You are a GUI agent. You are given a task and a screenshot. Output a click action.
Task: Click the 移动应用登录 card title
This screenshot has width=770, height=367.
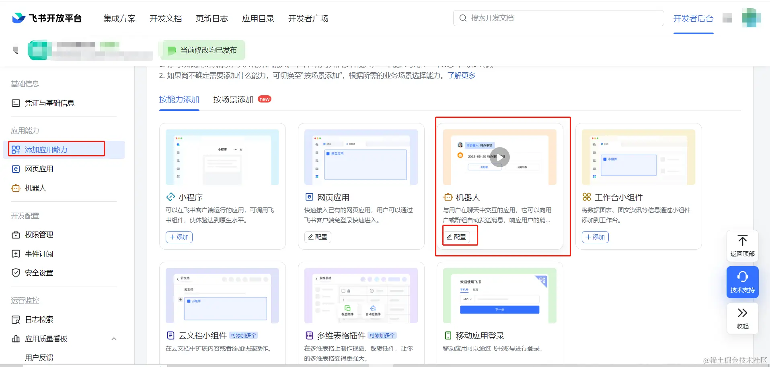click(x=480, y=336)
